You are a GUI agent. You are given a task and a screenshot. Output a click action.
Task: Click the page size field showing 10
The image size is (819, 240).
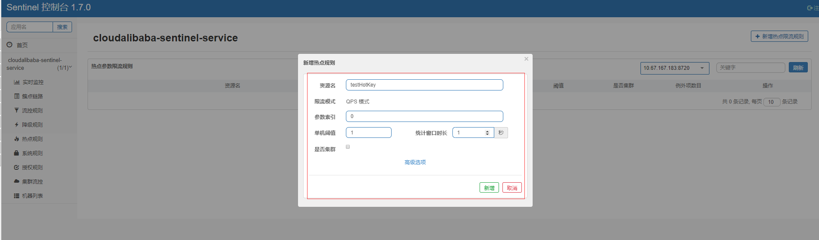click(x=772, y=102)
